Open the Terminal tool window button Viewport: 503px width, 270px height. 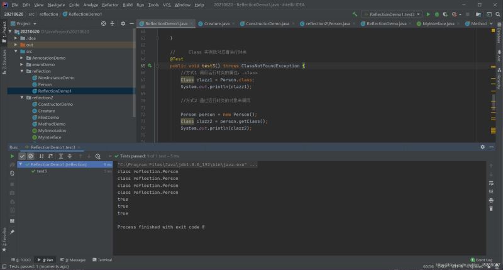click(x=101, y=259)
